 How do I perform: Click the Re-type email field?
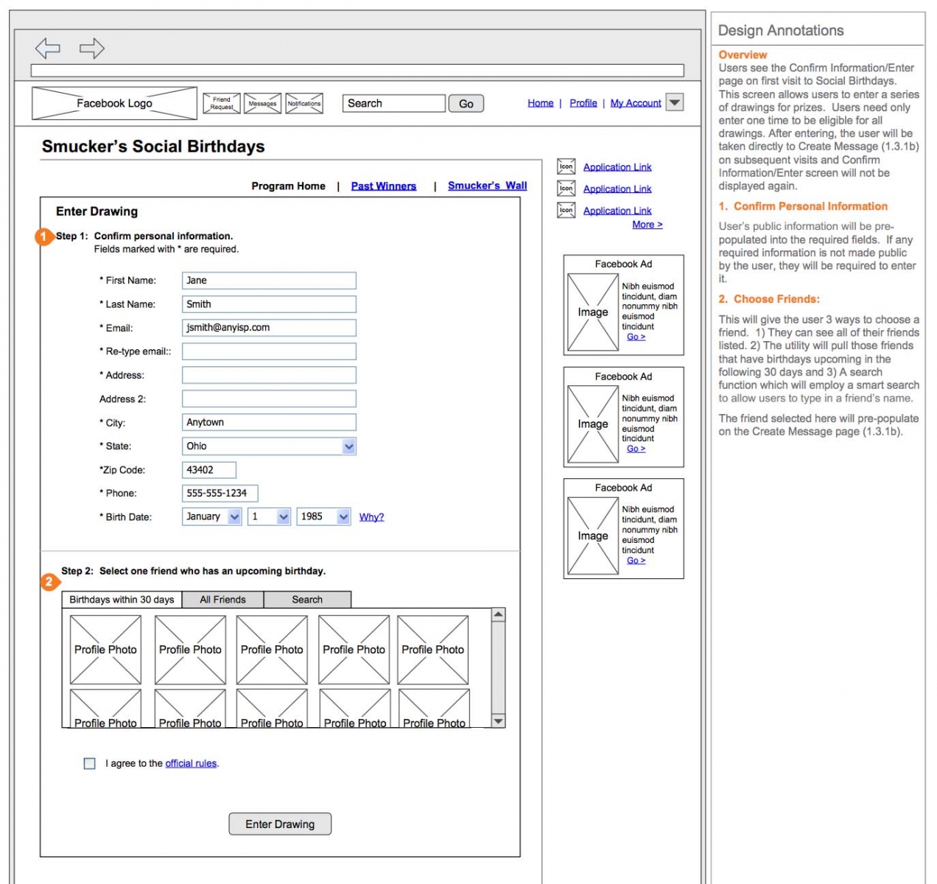click(269, 351)
